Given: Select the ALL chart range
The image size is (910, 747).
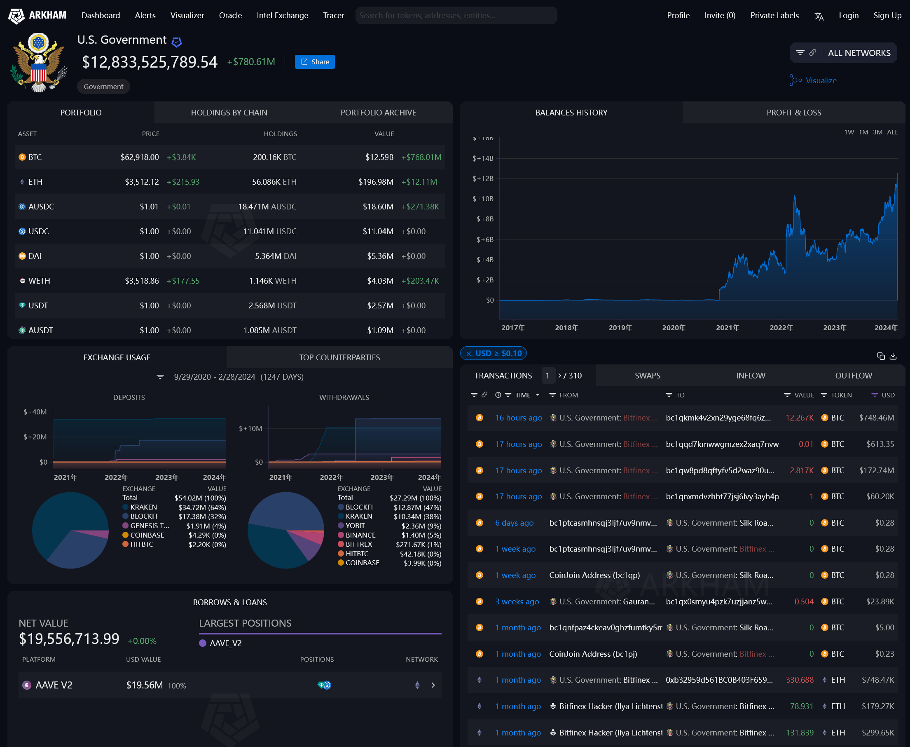Looking at the screenshot, I should 892,132.
